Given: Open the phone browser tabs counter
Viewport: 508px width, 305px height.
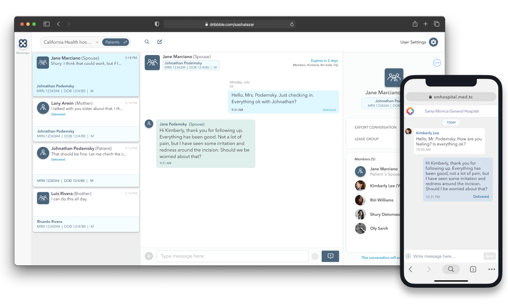Looking at the screenshot, I should 473,269.
